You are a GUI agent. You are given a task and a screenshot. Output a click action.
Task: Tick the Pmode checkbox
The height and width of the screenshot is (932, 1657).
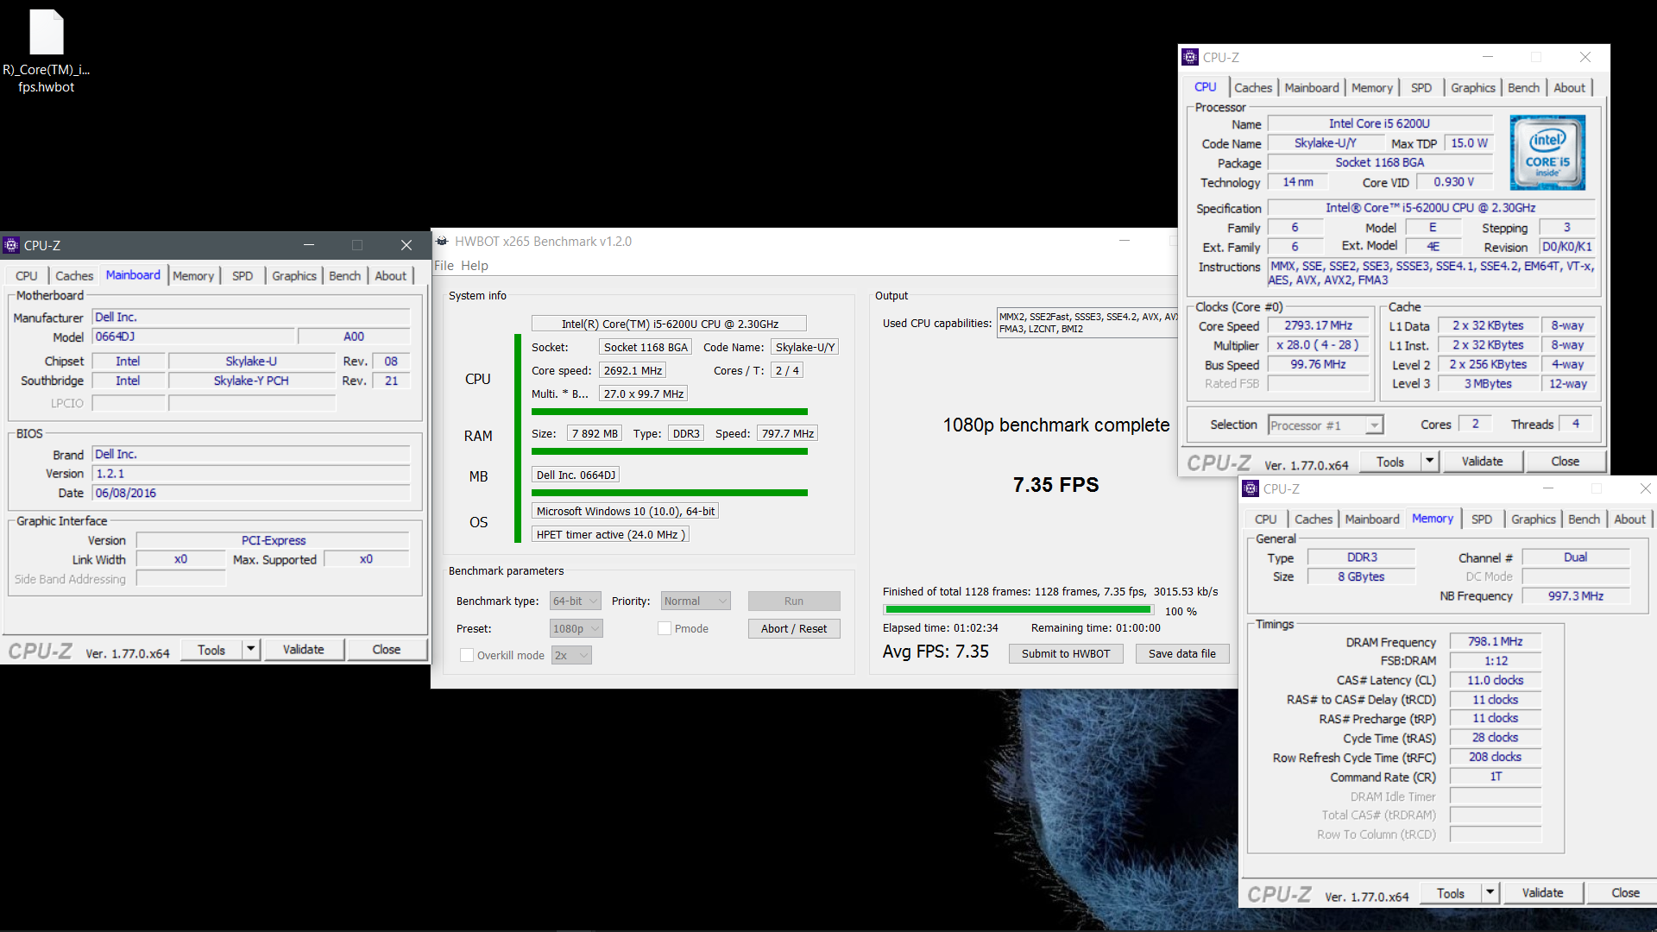pyautogui.click(x=665, y=628)
